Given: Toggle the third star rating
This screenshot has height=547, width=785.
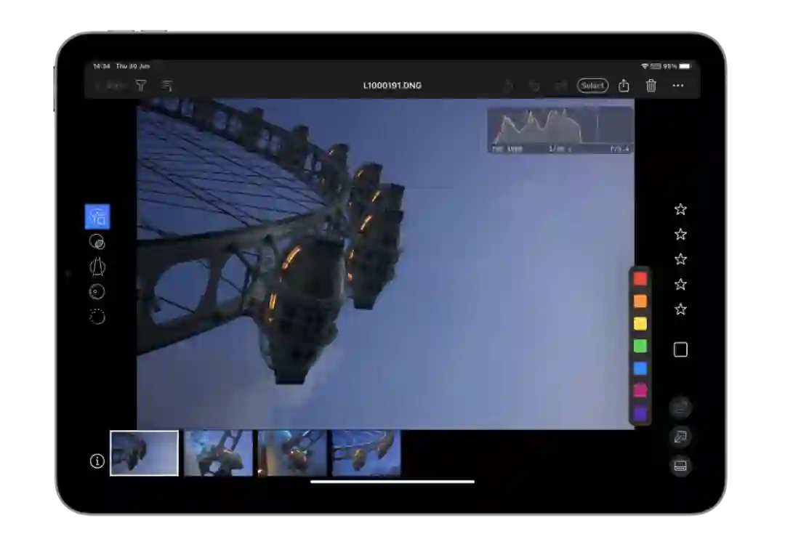Looking at the screenshot, I should pos(680,259).
